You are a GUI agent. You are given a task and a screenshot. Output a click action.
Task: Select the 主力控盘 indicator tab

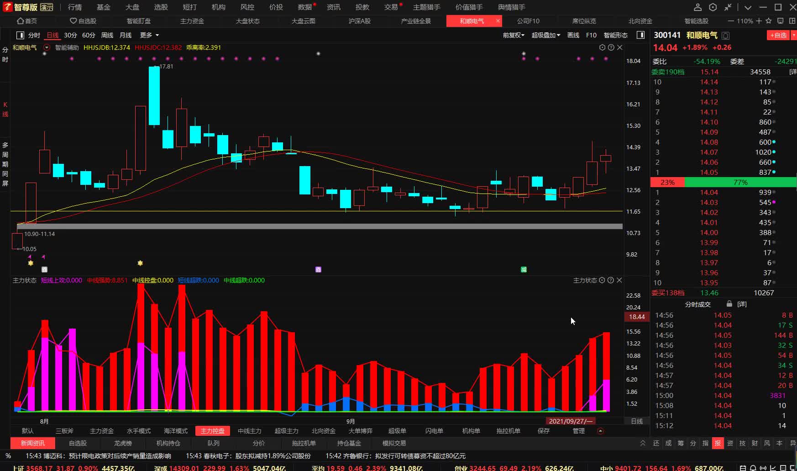[213, 431]
